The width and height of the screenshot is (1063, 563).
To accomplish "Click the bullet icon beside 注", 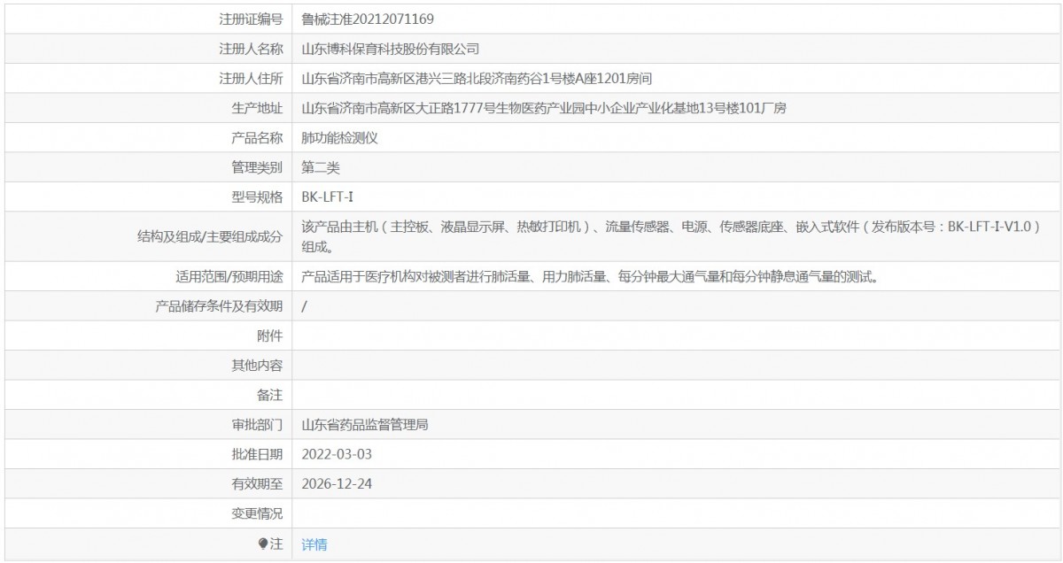I will [x=263, y=544].
